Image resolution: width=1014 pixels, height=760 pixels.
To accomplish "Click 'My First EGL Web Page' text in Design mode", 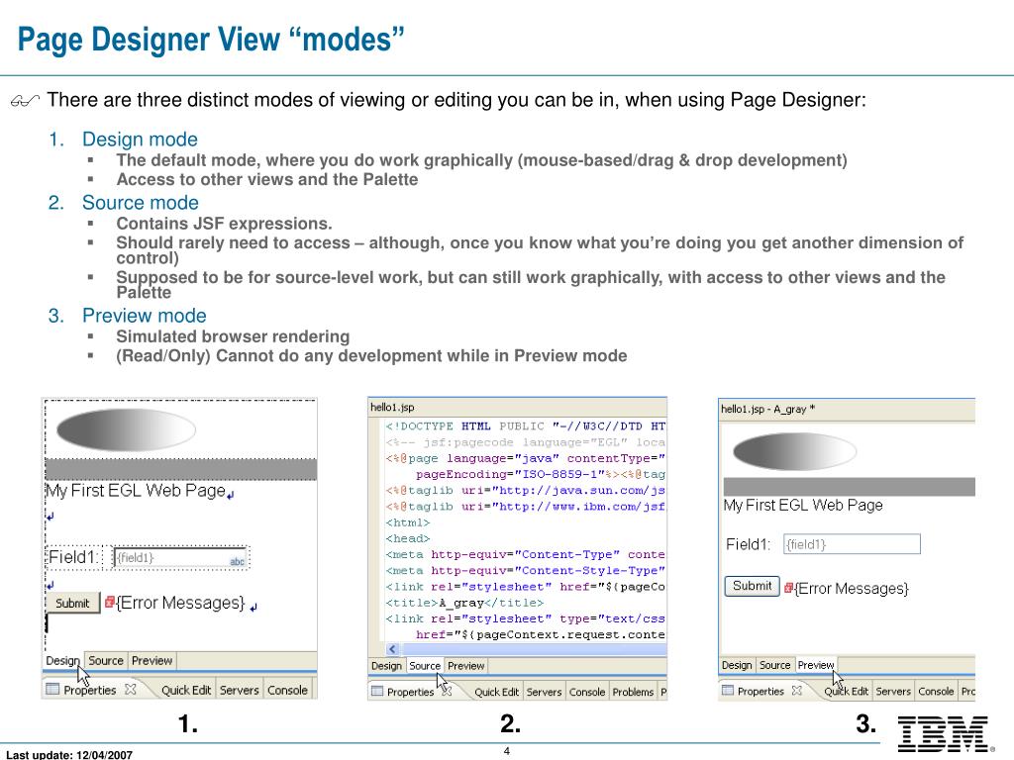I will coord(135,490).
